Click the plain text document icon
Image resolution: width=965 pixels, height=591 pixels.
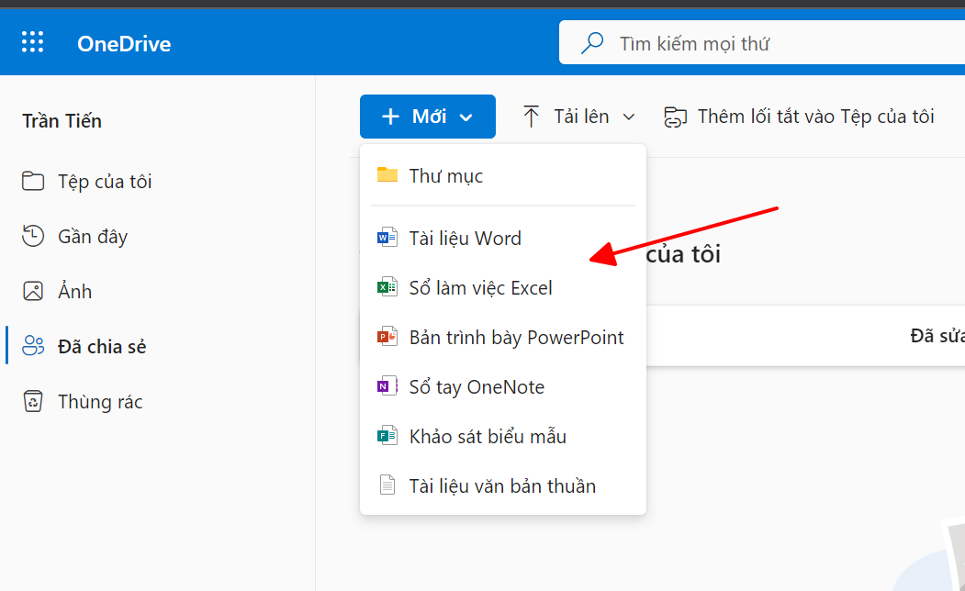387,485
